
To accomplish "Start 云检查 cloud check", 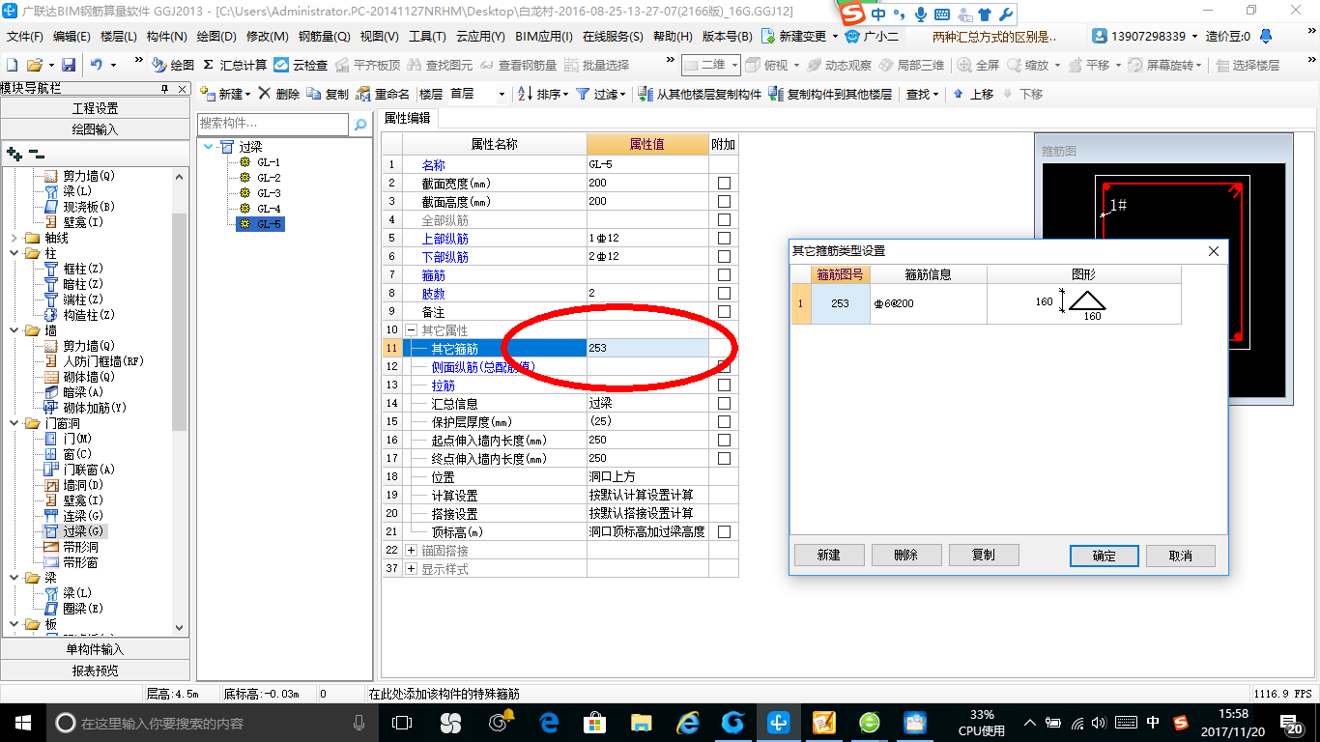I will (x=301, y=65).
